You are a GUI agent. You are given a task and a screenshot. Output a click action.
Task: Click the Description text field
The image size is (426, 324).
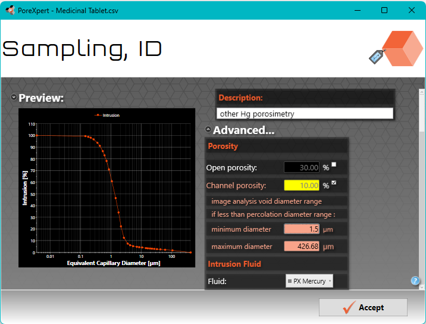pos(305,114)
